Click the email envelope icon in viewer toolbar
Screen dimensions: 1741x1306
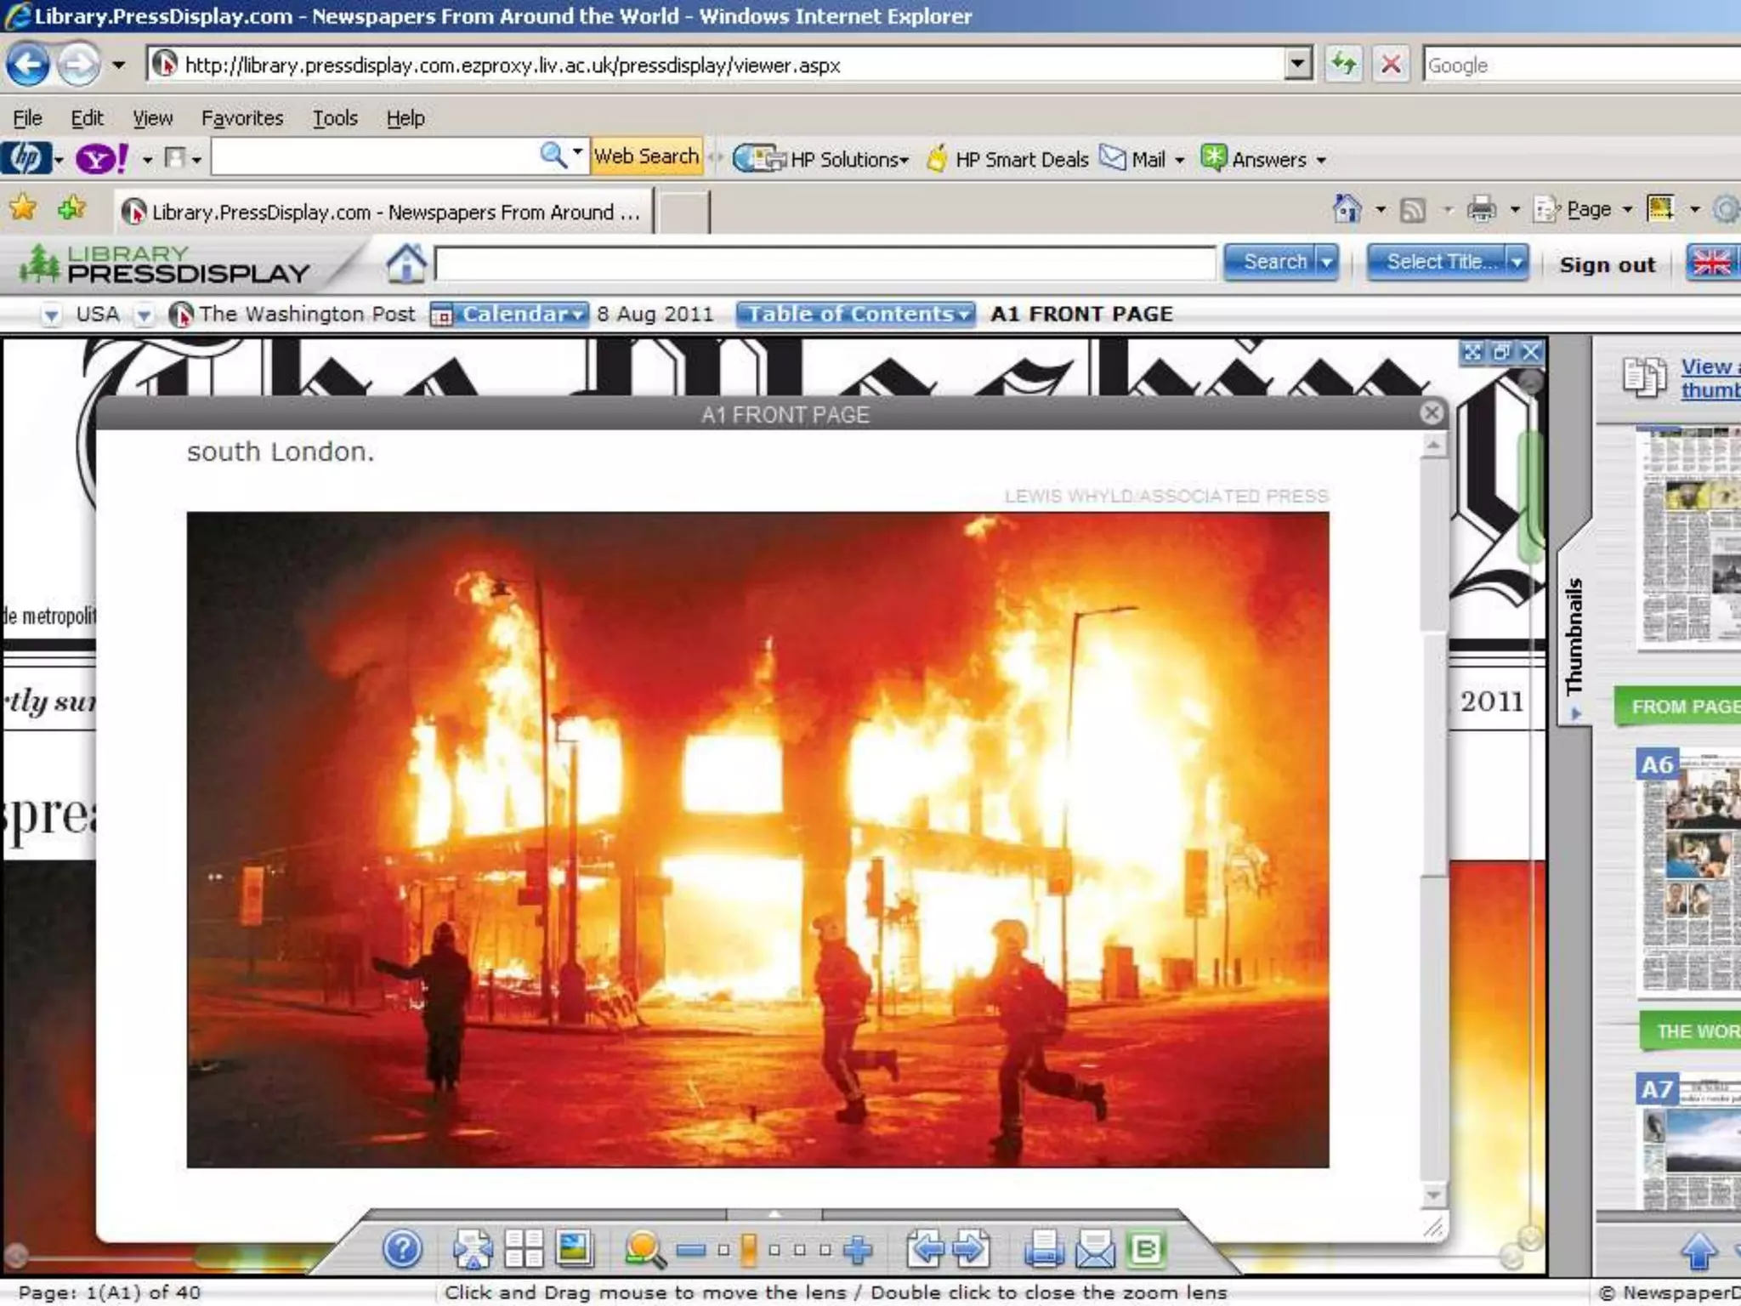[1094, 1249]
